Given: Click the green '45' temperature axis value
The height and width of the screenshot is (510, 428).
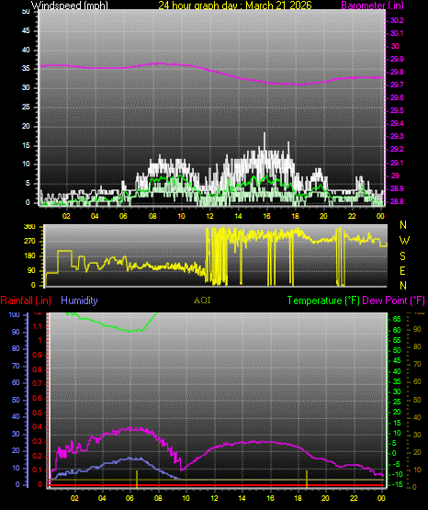Looking at the screenshot, I should click(397, 361).
